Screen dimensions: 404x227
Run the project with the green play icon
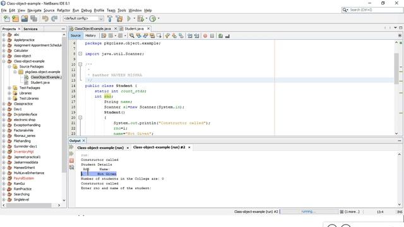129,18
